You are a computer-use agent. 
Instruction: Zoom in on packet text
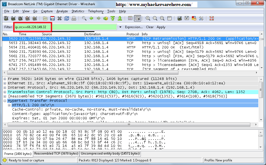coord(148,18)
